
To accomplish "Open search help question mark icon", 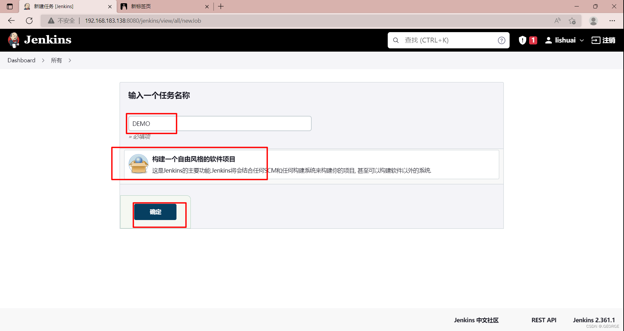I will click(x=501, y=40).
